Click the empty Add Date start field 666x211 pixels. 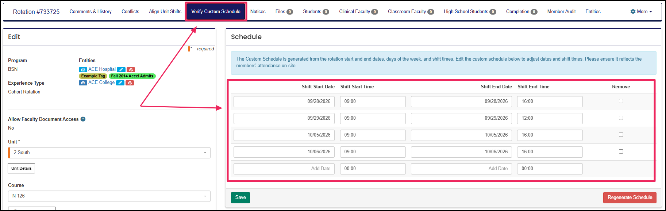click(x=284, y=169)
